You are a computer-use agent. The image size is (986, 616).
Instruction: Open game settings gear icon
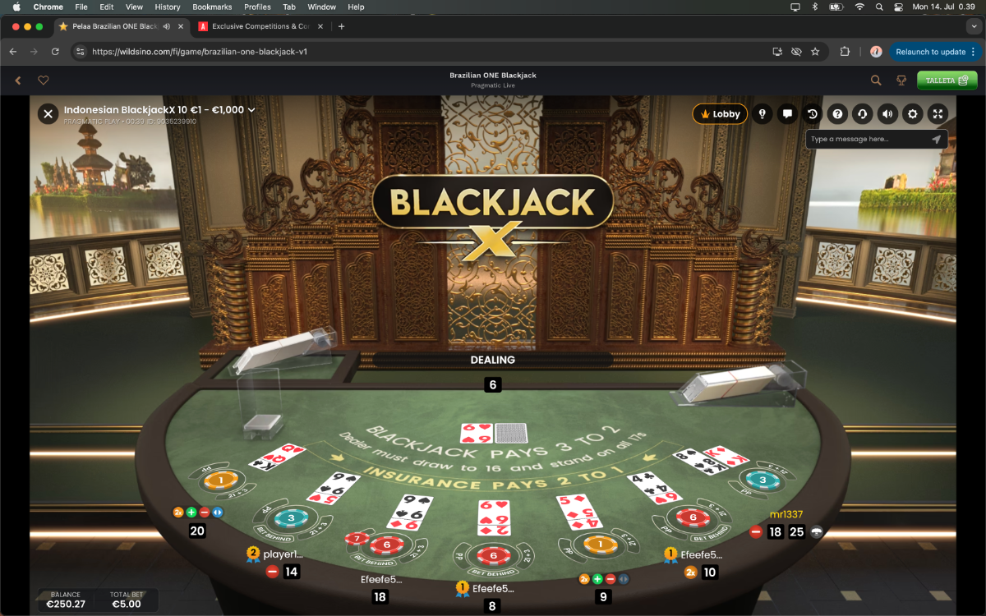coord(912,114)
